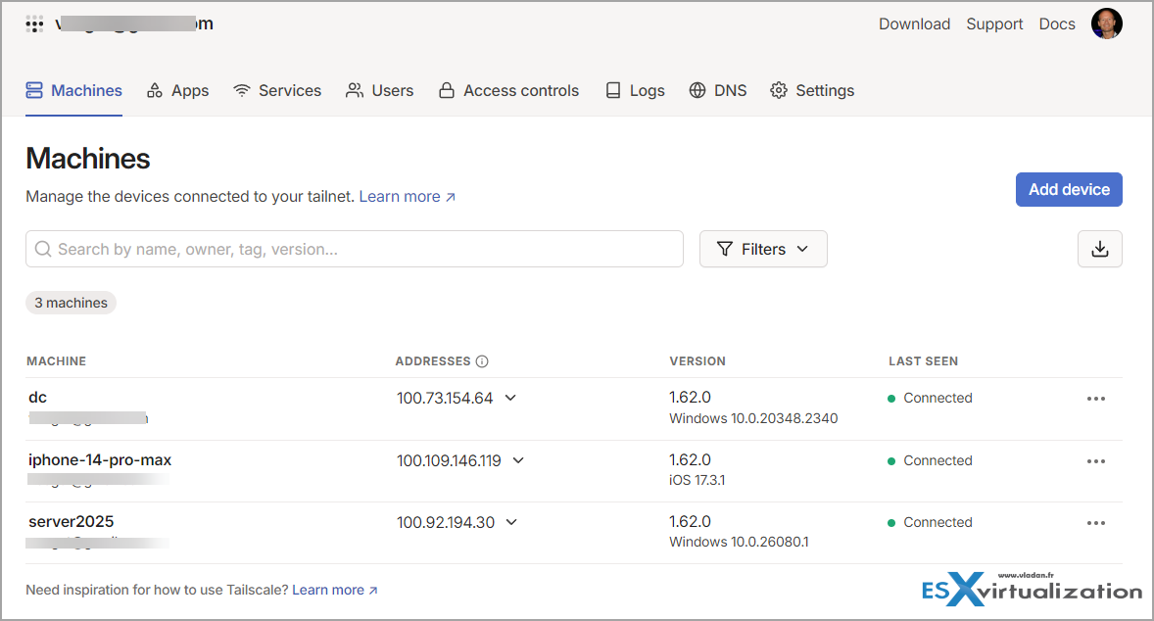Switch to the Access controls tab
The image size is (1154, 621).
point(508,90)
